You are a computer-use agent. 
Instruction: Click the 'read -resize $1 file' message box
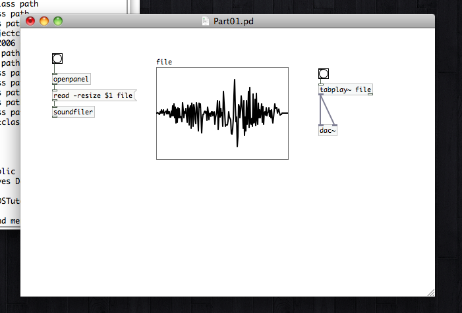point(93,96)
